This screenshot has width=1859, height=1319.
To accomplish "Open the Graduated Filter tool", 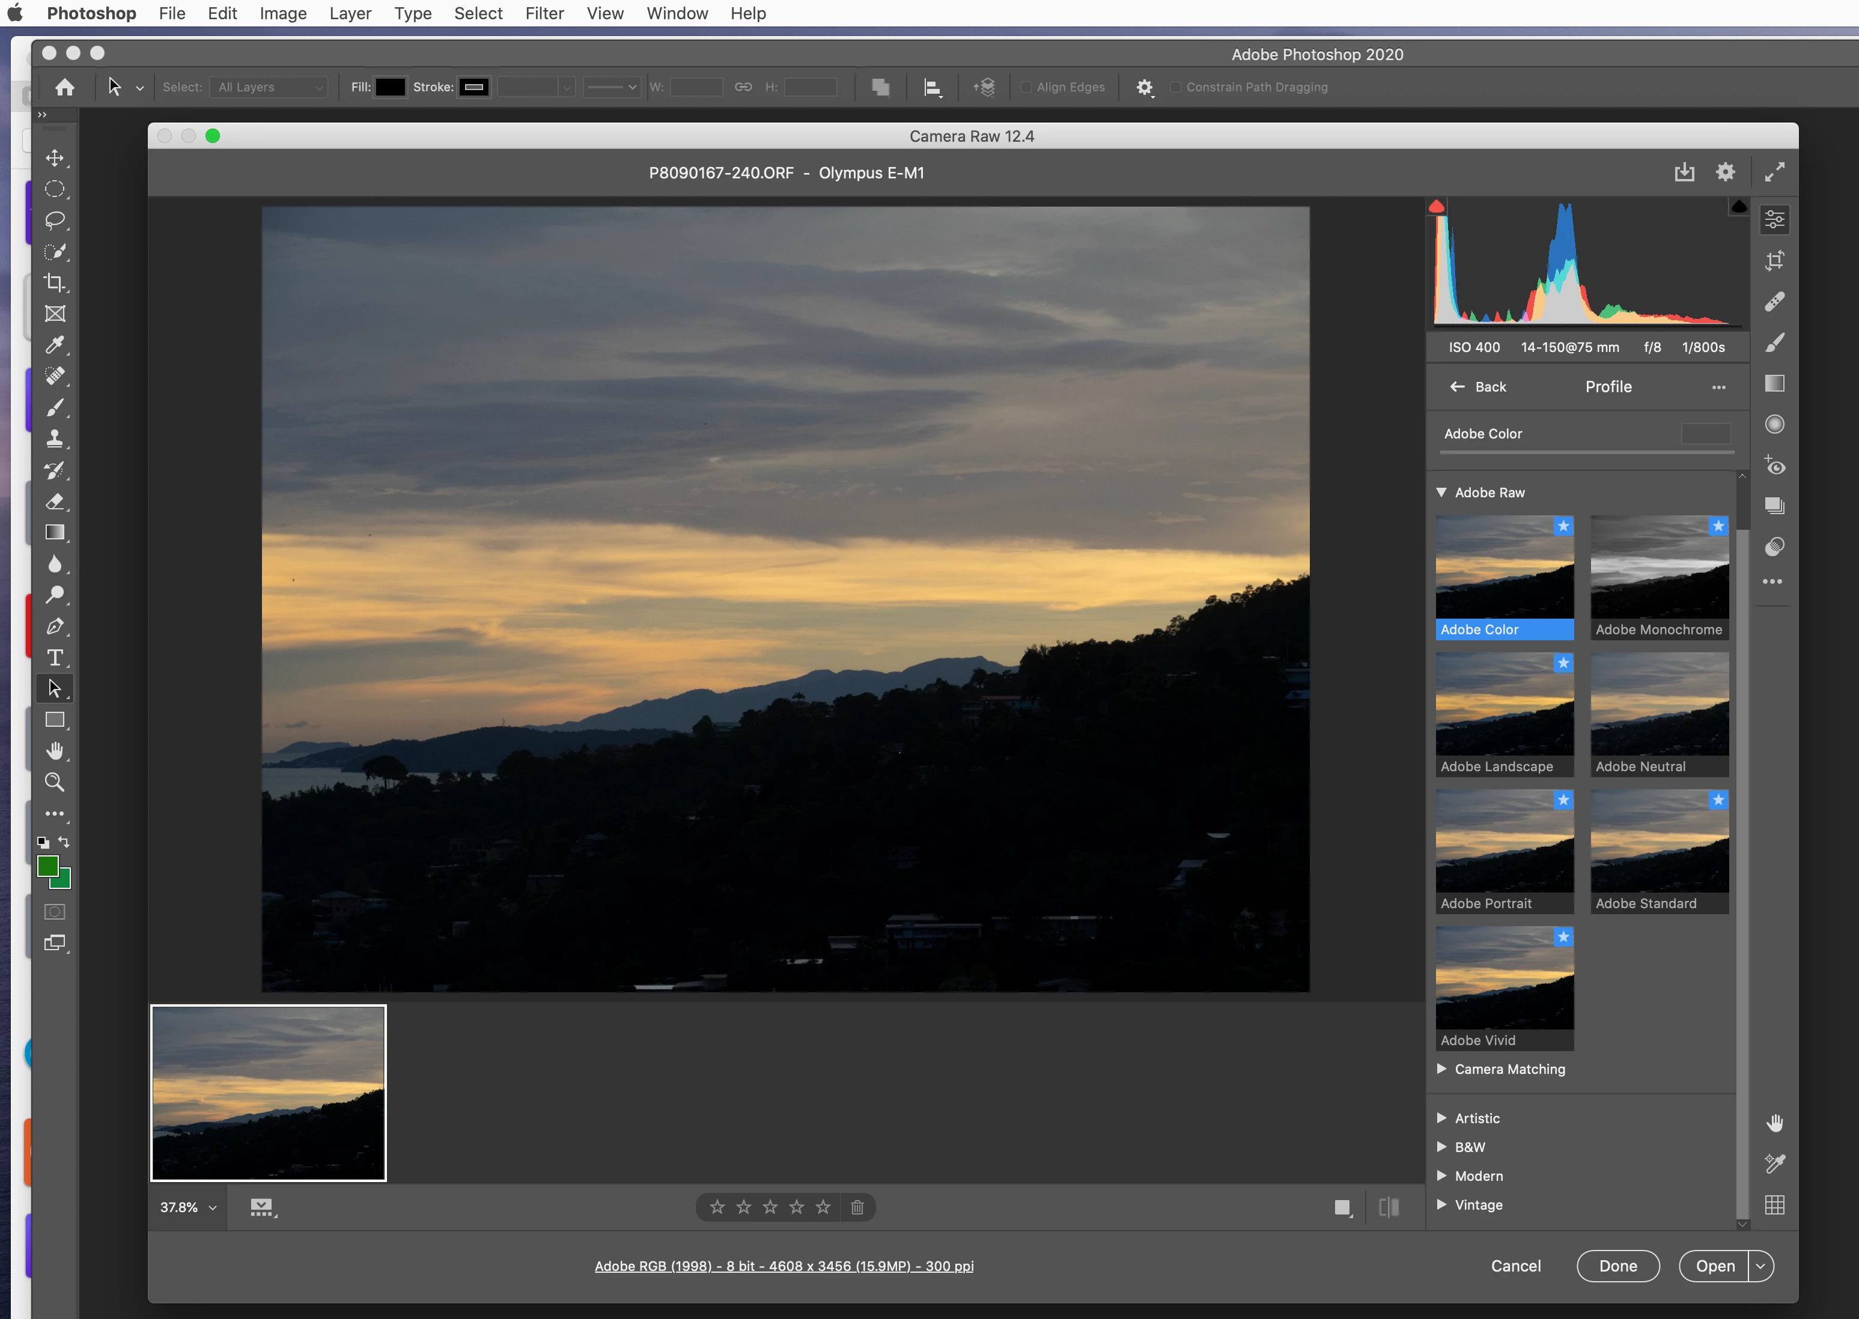I will 1774,383.
